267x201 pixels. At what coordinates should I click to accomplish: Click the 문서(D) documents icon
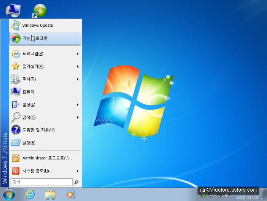tap(15, 79)
